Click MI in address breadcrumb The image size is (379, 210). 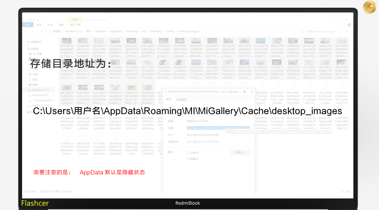pos(144,31)
